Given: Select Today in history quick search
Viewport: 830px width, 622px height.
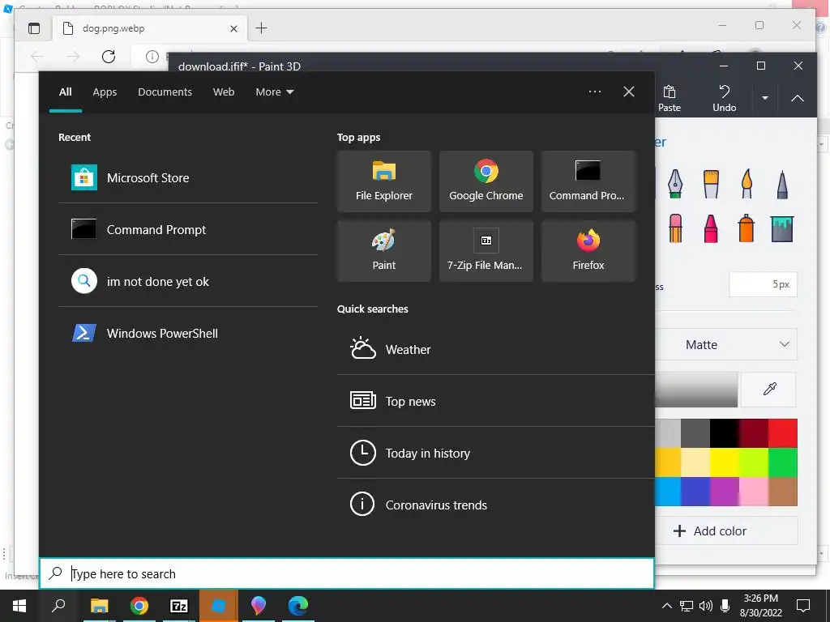Looking at the screenshot, I should [x=495, y=453].
